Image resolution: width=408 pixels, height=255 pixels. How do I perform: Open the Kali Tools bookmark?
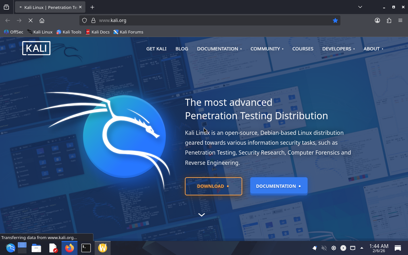pyautogui.click(x=69, y=32)
